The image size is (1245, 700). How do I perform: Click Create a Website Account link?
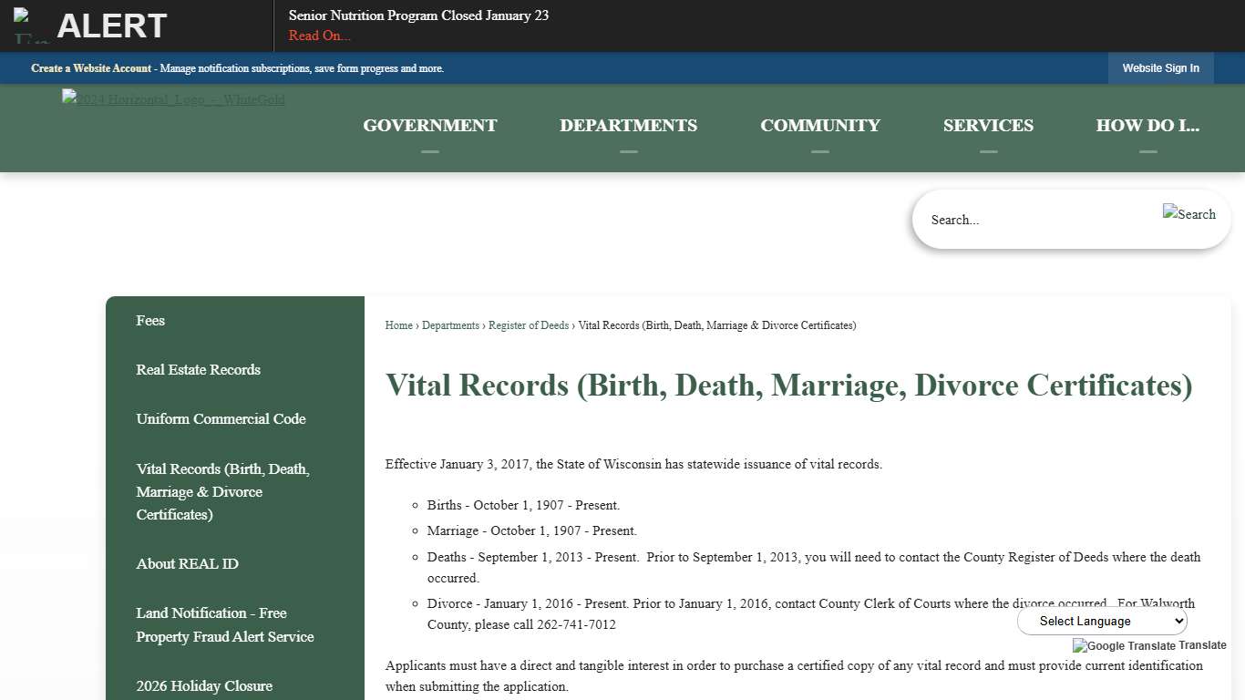[90, 68]
